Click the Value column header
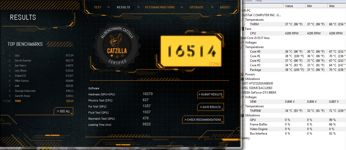The image size is (346, 150). (294, 6)
